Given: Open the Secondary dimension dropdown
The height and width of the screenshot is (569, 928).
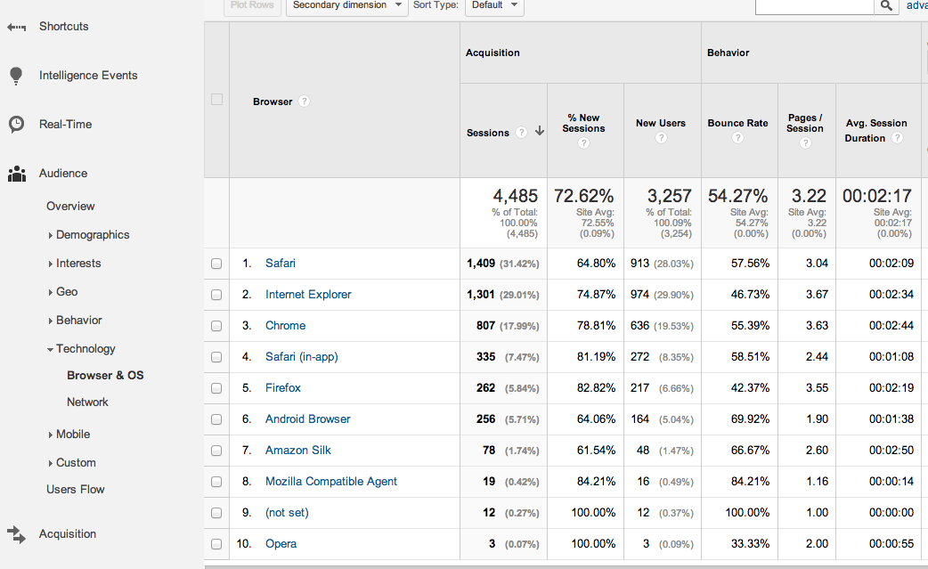Looking at the screenshot, I should [x=346, y=5].
